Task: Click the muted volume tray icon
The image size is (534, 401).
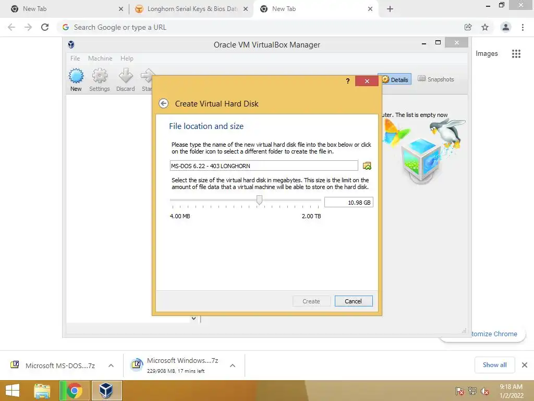Action: (x=485, y=391)
